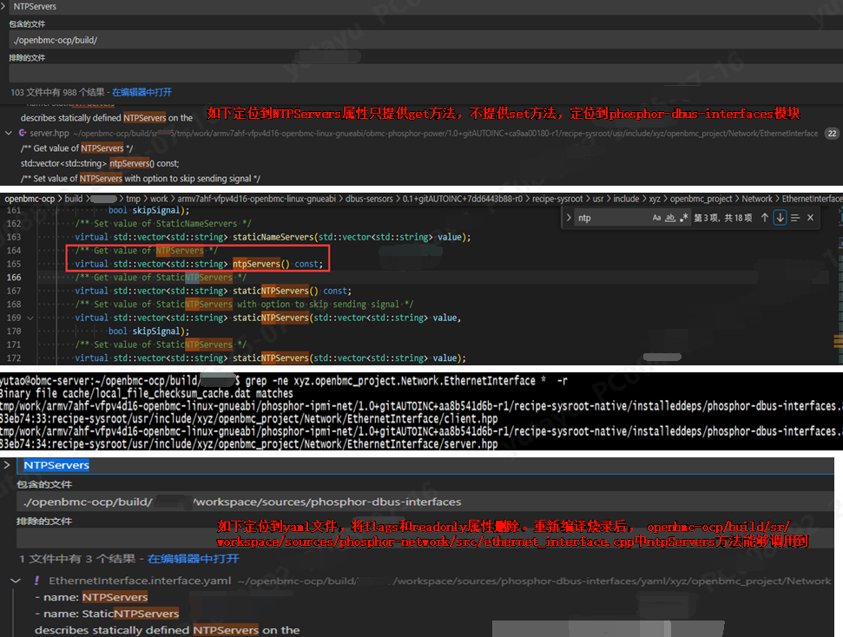Toggle Match Whole Word in find widget
Screen dimensions: 843x637
[x=670, y=218]
